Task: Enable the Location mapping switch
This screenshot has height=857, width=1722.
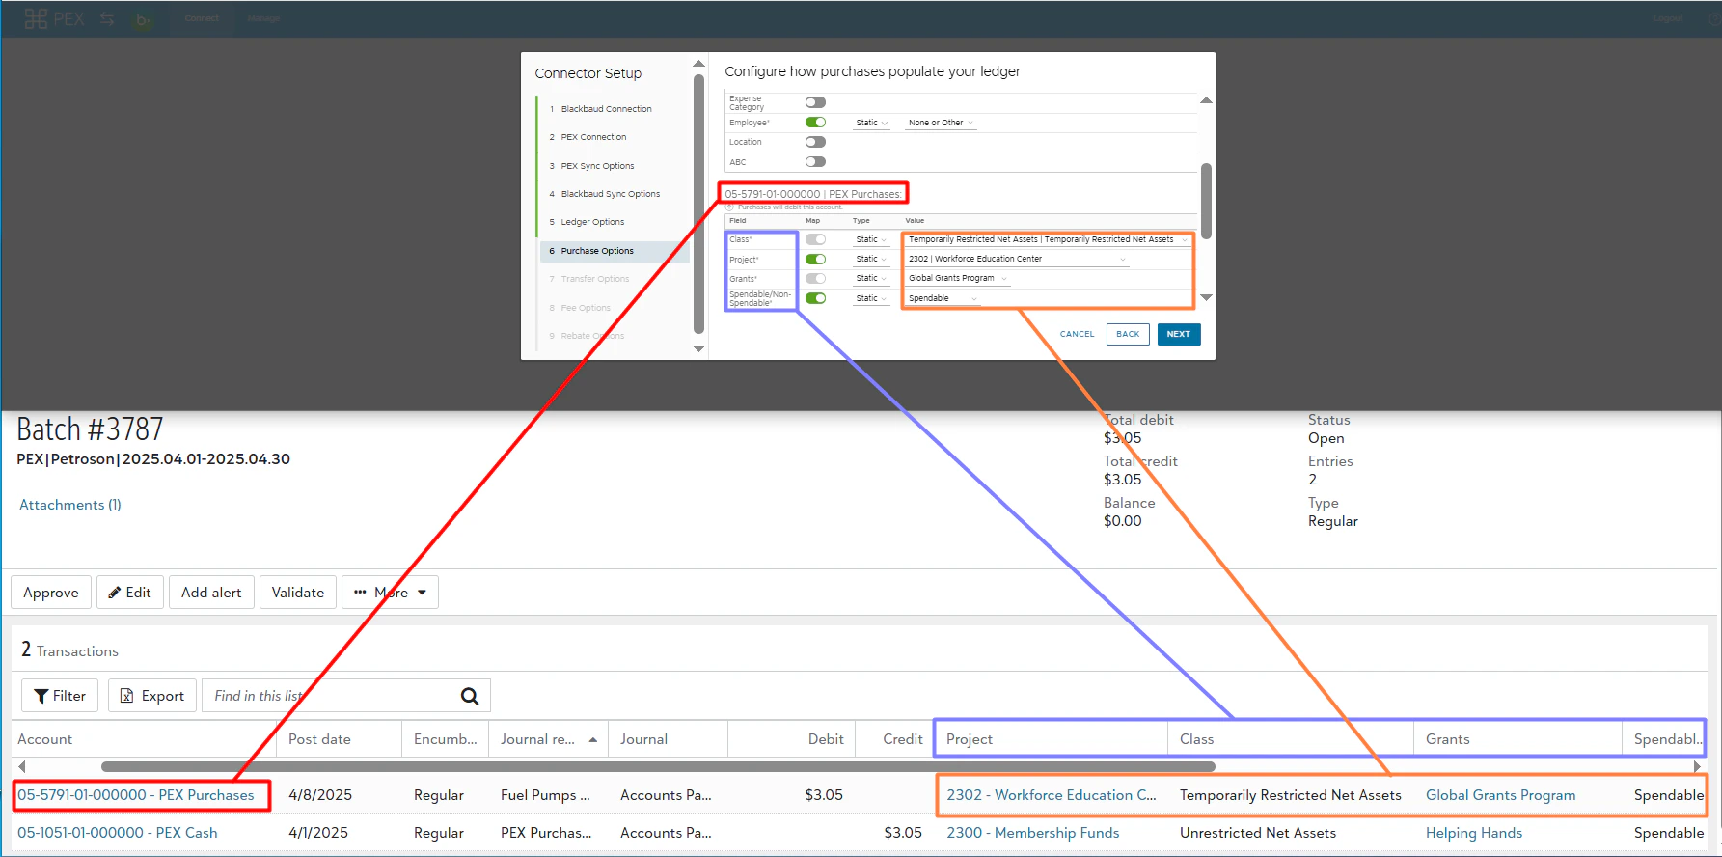Action: point(815,142)
